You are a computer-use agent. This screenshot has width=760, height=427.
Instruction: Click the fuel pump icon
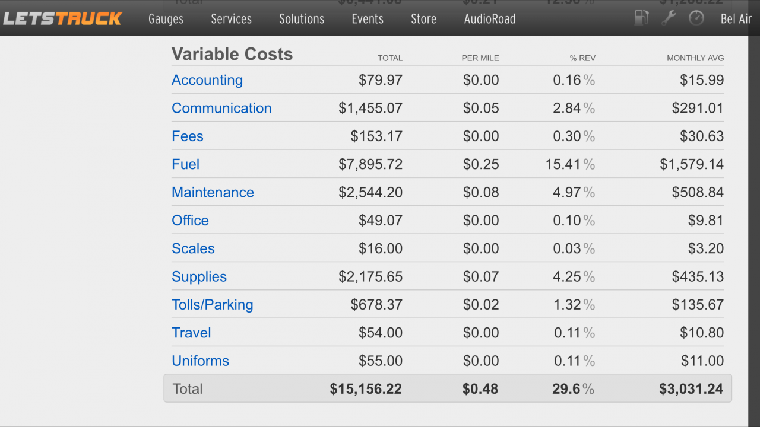(641, 18)
